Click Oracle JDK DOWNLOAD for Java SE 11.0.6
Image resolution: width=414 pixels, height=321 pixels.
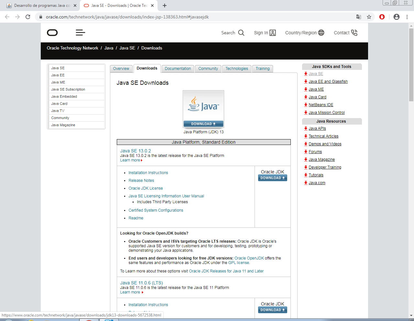click(273, 310)
